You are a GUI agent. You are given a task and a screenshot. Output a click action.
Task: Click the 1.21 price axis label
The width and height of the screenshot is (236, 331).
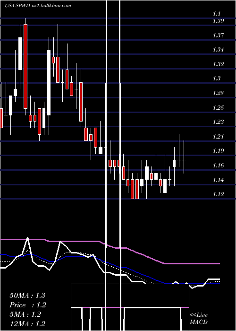pos(218,137)
